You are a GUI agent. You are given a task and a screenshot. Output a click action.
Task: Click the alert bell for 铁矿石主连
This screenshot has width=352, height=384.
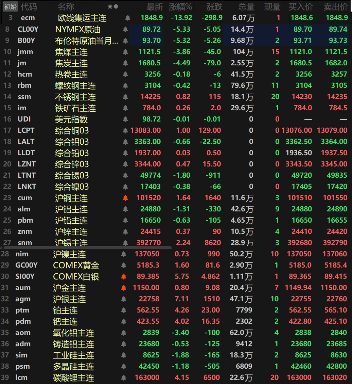[x=125, y=108]
